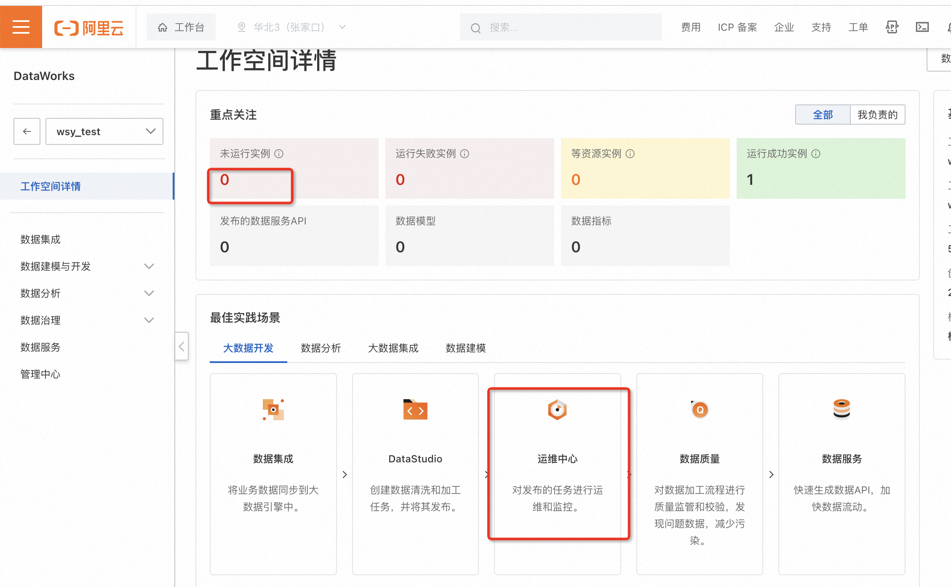
Task: Click 工作台 button in header
Action: (181, 27)
